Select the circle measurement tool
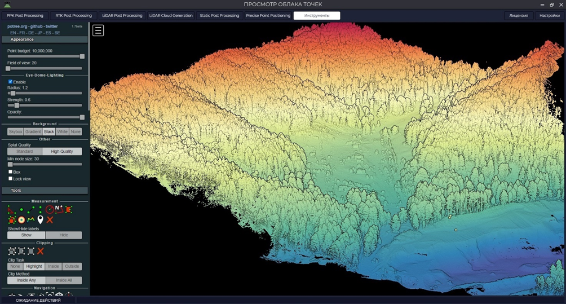 pyautogui.click(x=50, y=209)
